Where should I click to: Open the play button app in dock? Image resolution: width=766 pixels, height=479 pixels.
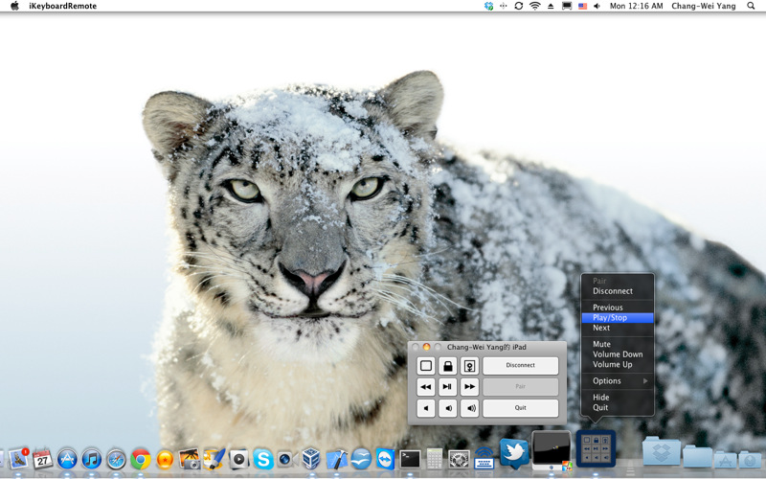click(238, 459)
